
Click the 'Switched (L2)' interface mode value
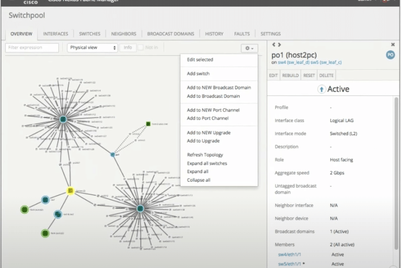(x=344, y=134)
